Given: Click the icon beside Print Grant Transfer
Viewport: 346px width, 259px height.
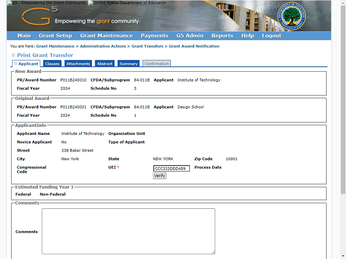Looking at the screenshot, I should [14, 55].
